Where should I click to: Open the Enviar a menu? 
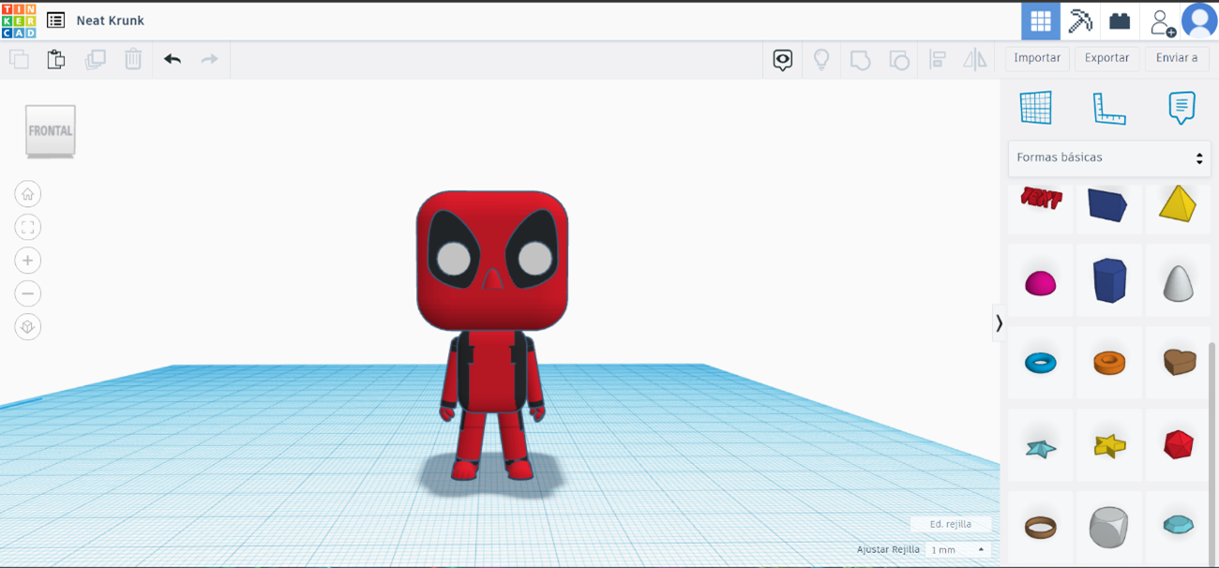pos(1176,57)
